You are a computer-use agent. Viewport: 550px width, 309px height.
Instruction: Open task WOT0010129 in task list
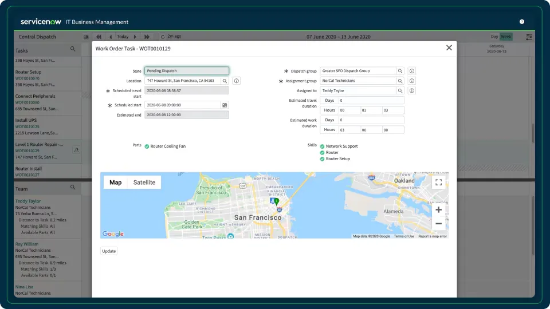(x=27, y=151)
